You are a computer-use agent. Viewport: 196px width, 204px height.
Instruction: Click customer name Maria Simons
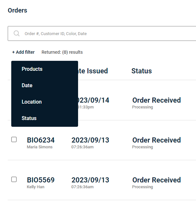[40, 147]
